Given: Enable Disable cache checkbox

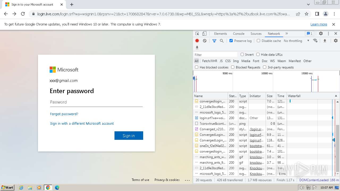Looking at the screenshot, I should click(258, 41).
